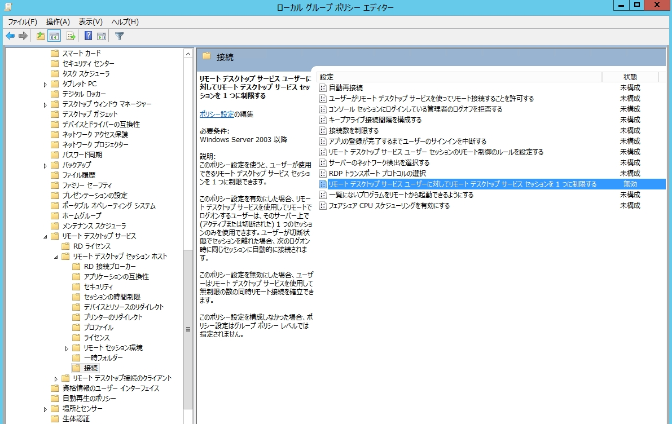Open the ヘルプ(H) menu
Screen dimensions: 672x424
click(x=125, y=22)
